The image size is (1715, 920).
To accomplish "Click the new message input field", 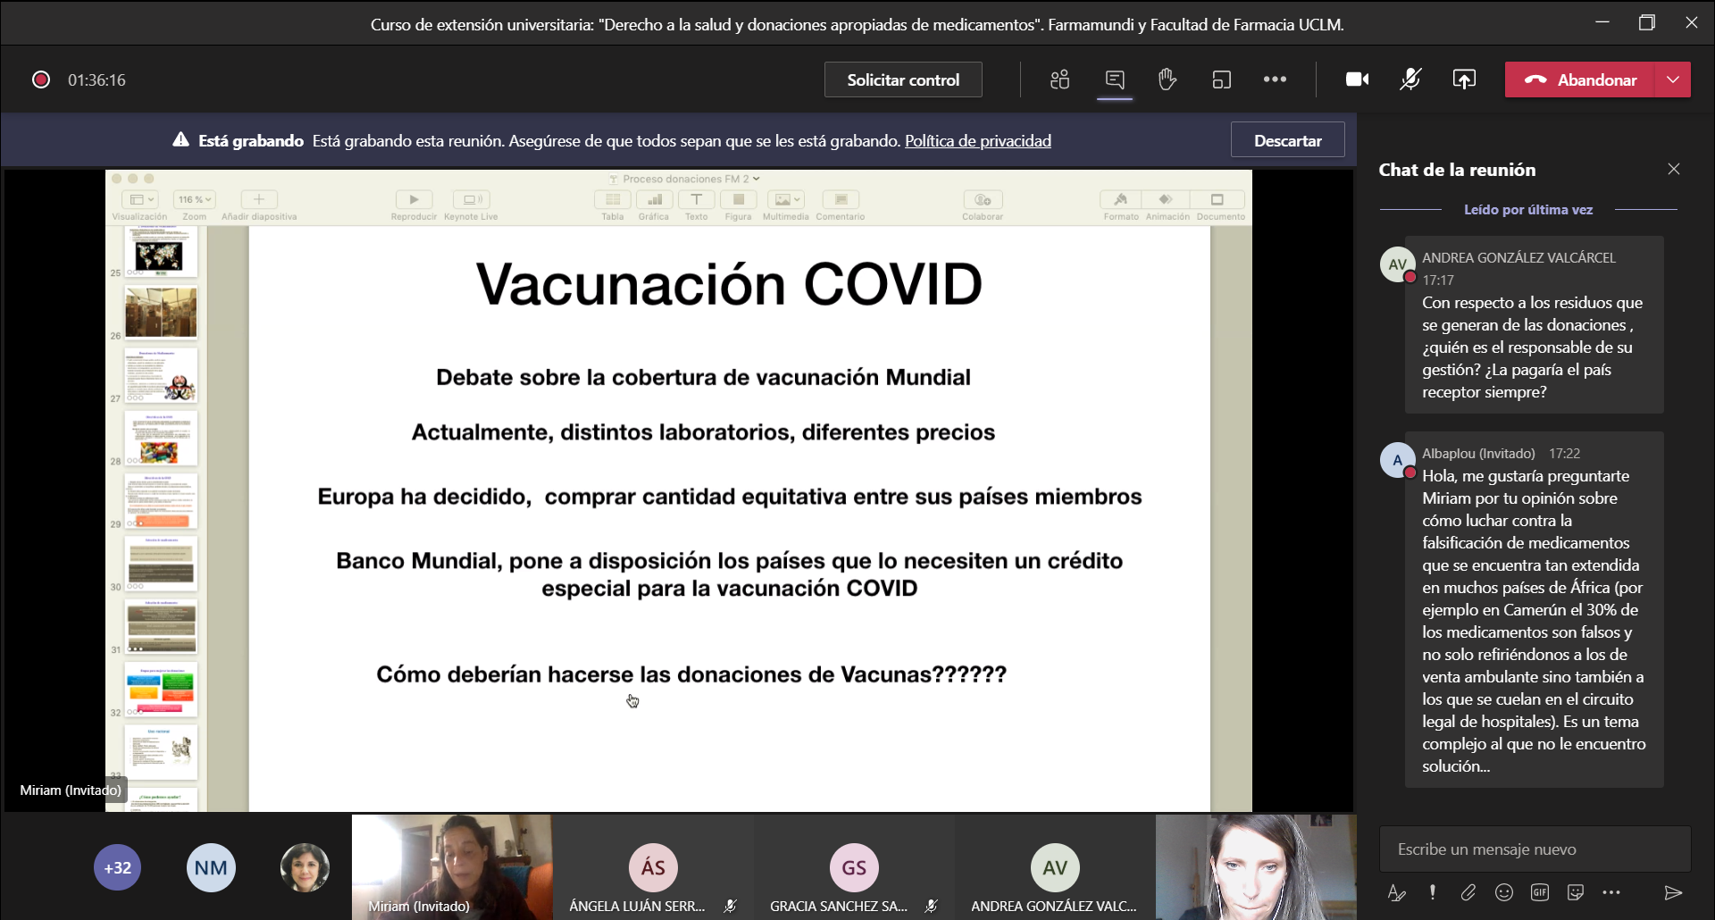I will click(x=1535, y=849).
